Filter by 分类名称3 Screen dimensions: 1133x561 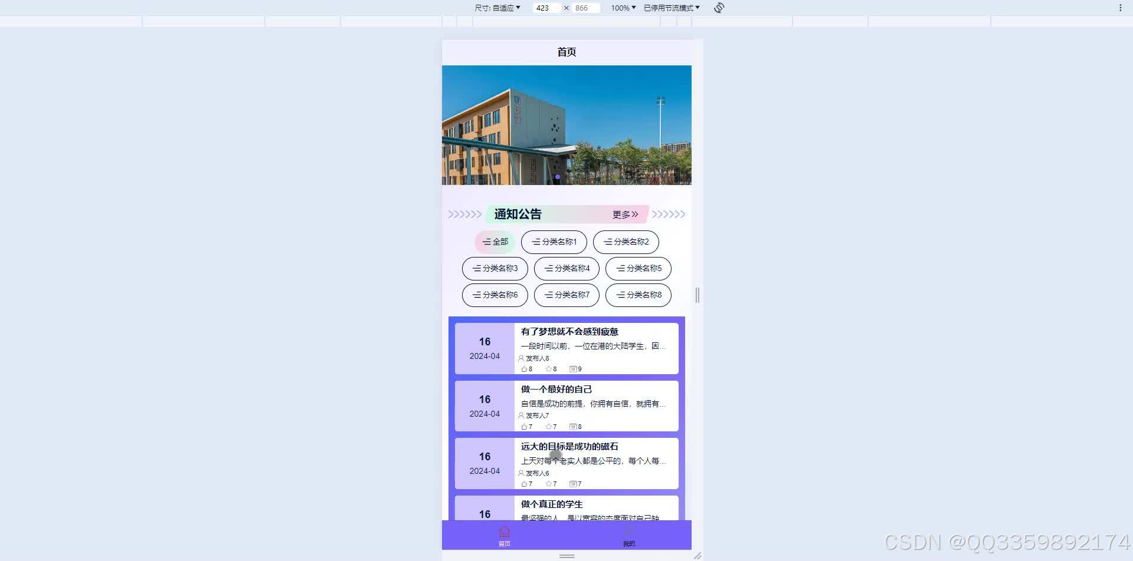pos(495,268)
